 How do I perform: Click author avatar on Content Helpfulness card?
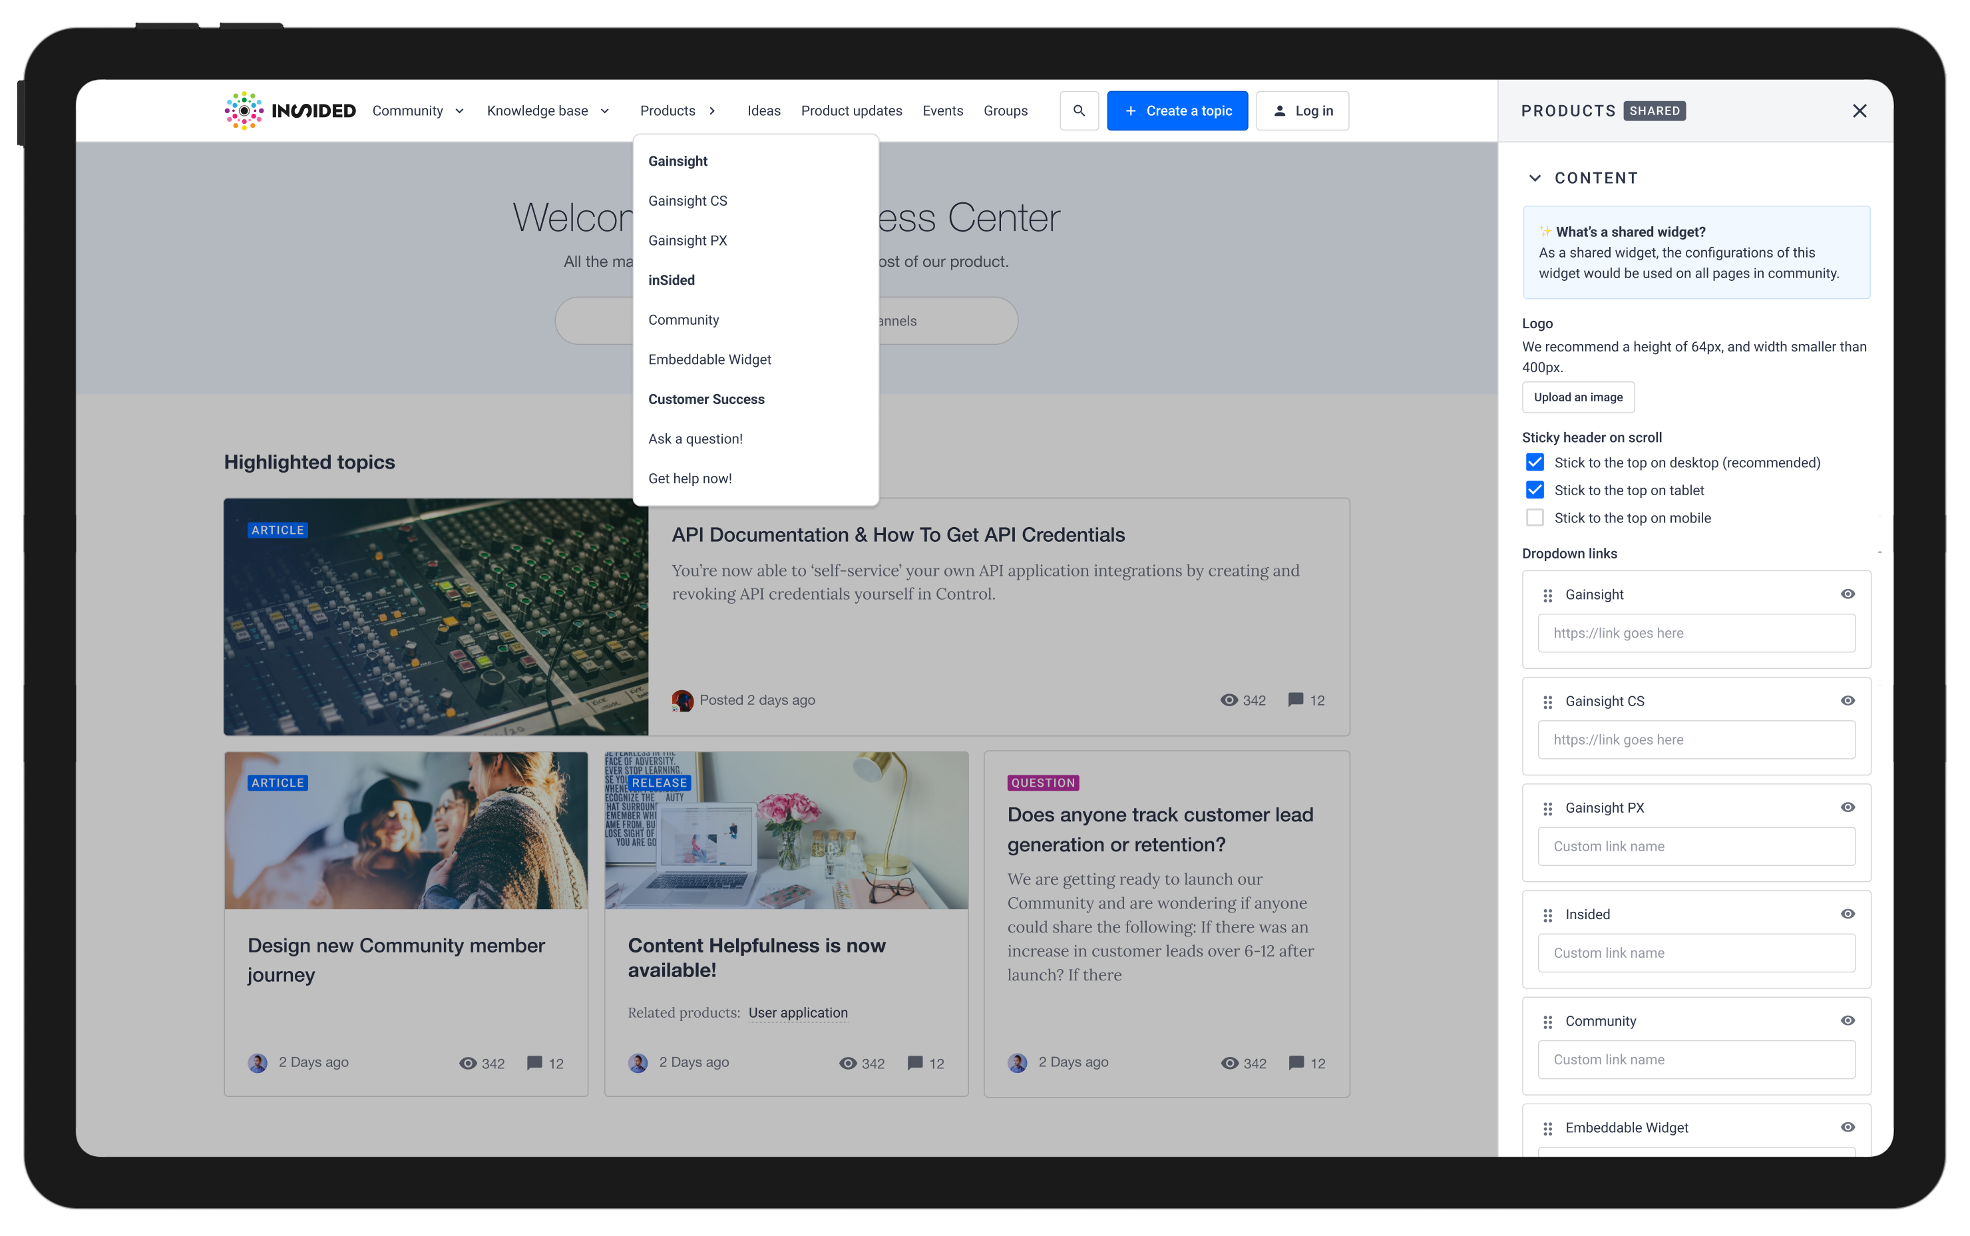[638, 1063]
